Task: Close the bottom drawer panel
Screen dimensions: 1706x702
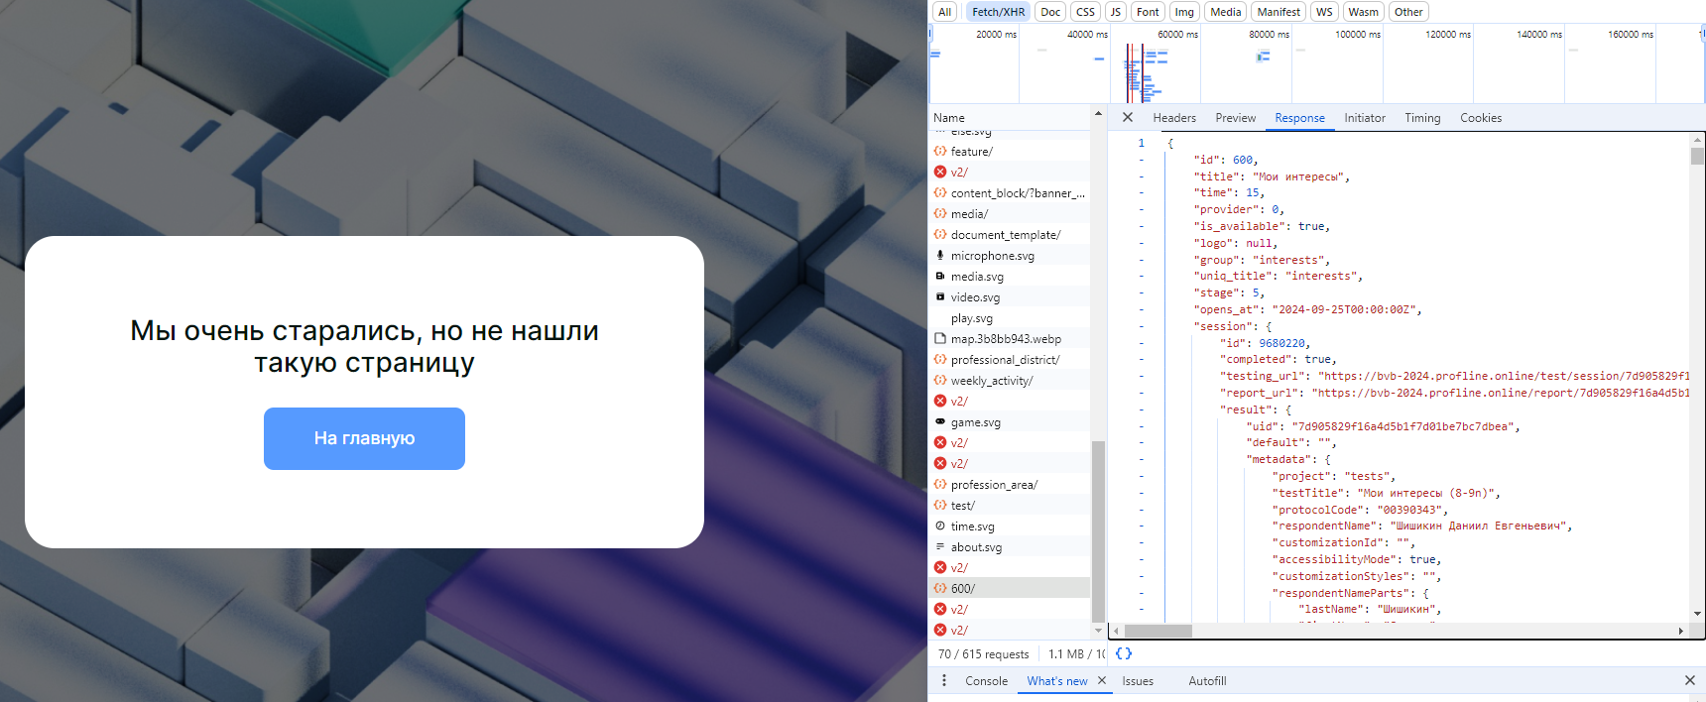Action: [1689, 680]
